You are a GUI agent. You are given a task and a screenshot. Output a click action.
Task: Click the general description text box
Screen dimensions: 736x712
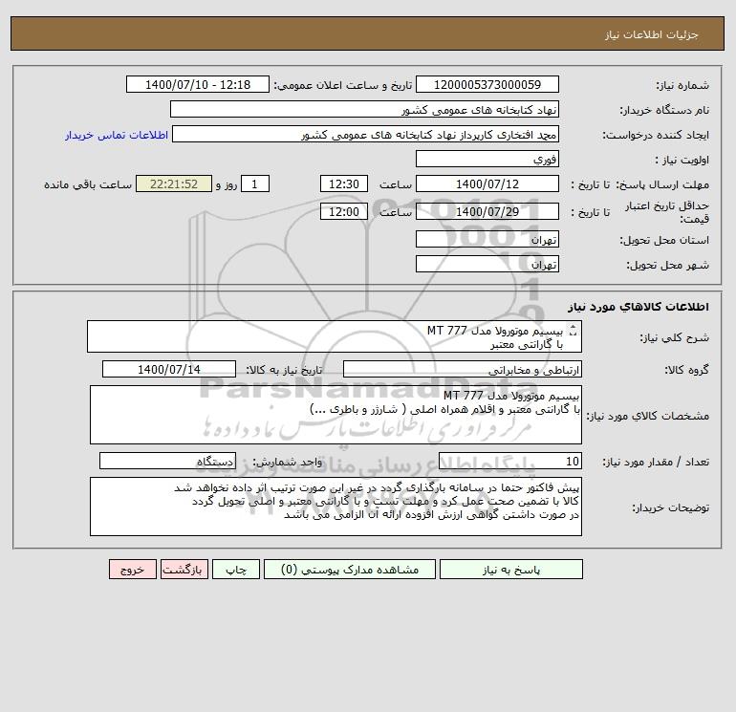[335, 336]
